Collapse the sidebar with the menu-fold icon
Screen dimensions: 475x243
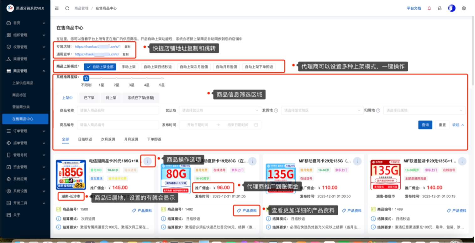click(57, 8)
